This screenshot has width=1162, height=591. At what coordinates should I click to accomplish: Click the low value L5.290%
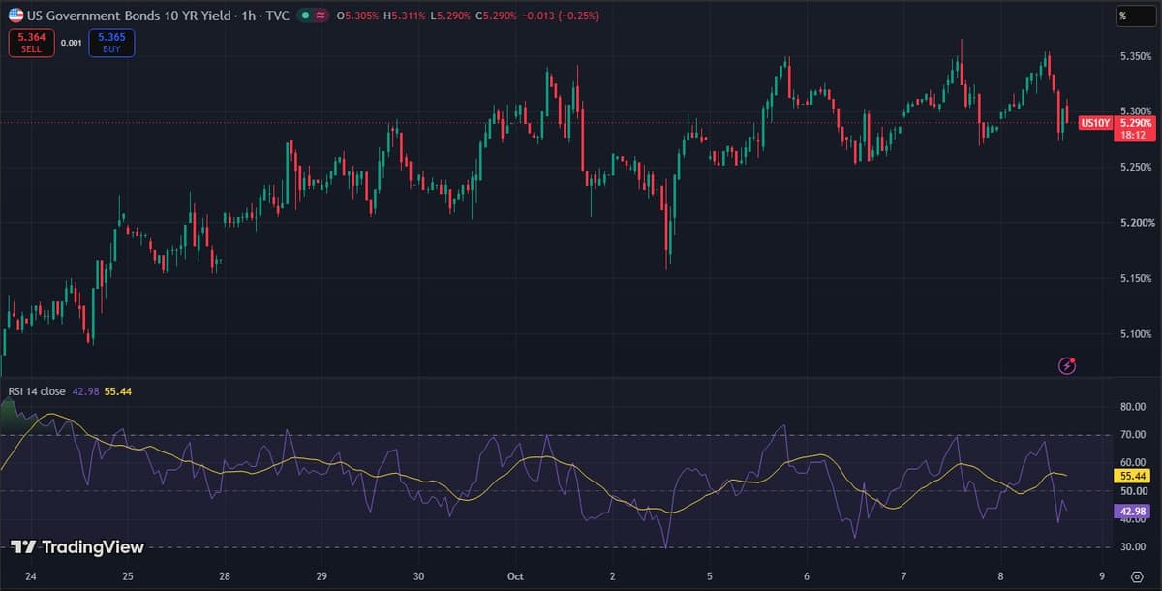[x=452, y=16]
